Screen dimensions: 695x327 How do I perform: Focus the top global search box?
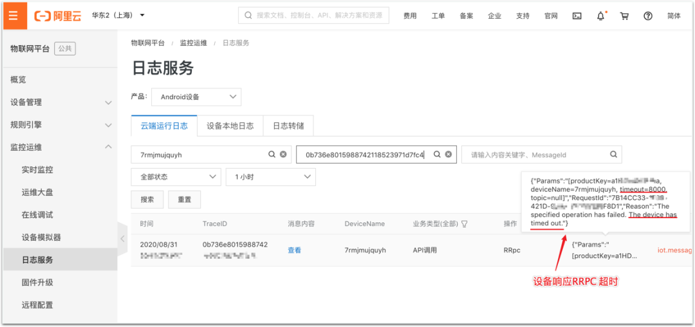314,15
